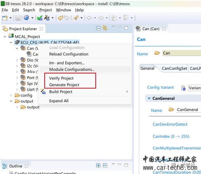
Task: Open the Project menu
Action: (45, 10)
